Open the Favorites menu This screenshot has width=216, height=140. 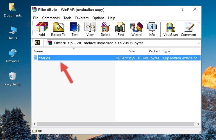(82, 18)
